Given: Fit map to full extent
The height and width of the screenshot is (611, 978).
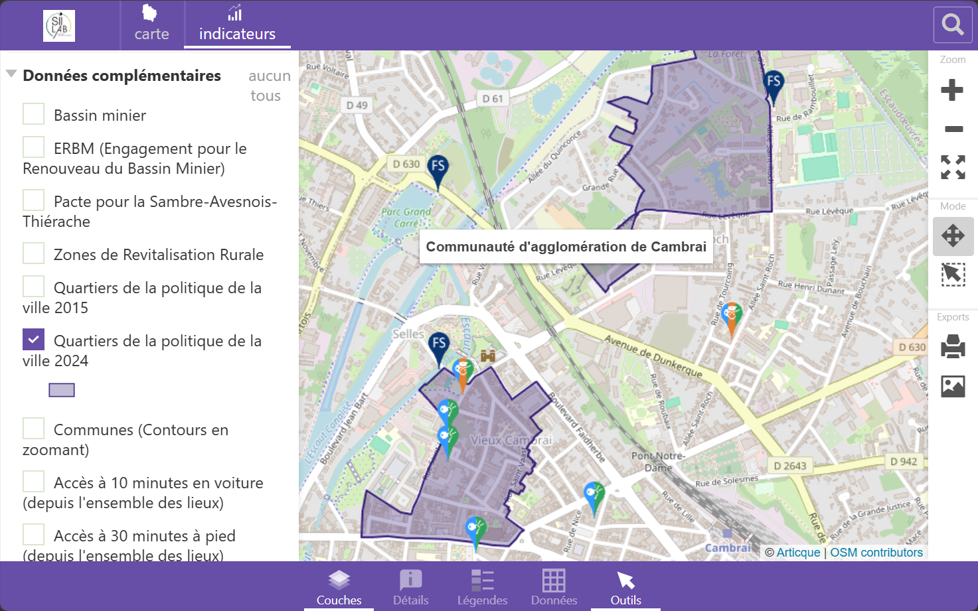Looking at the screenshot, I should (953, 167).
